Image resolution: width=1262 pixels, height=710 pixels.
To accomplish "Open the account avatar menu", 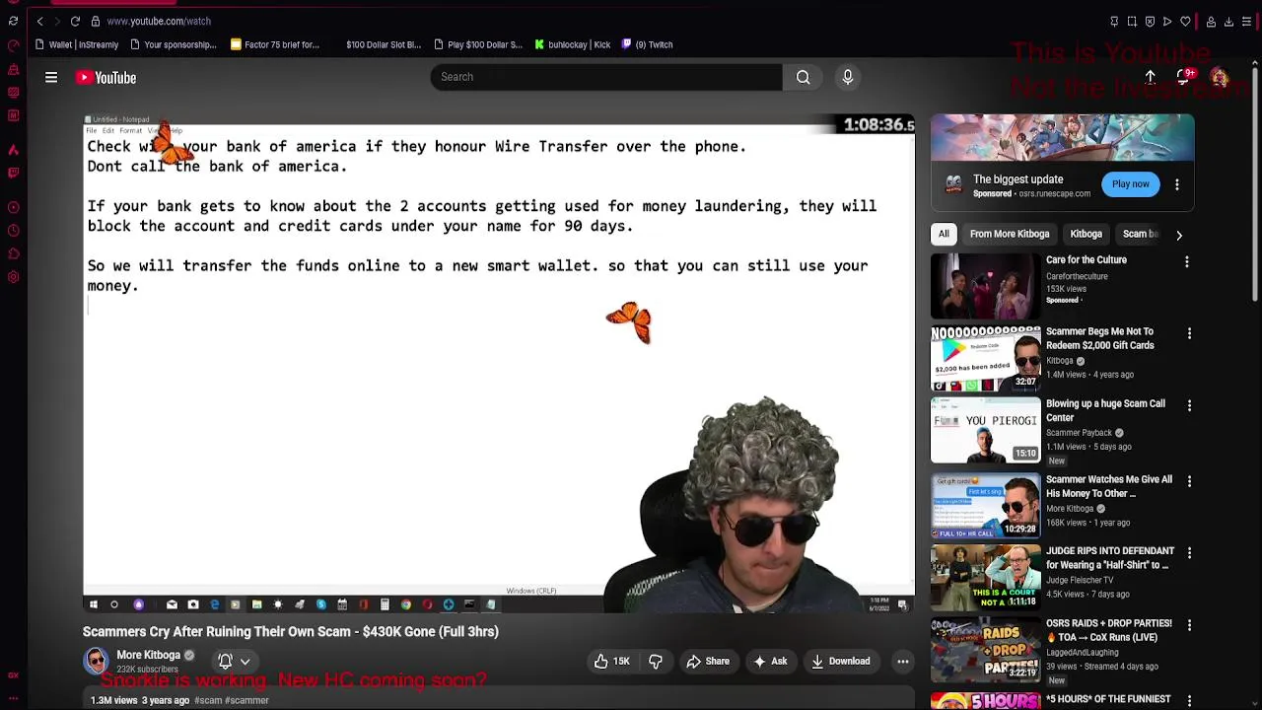I will 1220,78.
